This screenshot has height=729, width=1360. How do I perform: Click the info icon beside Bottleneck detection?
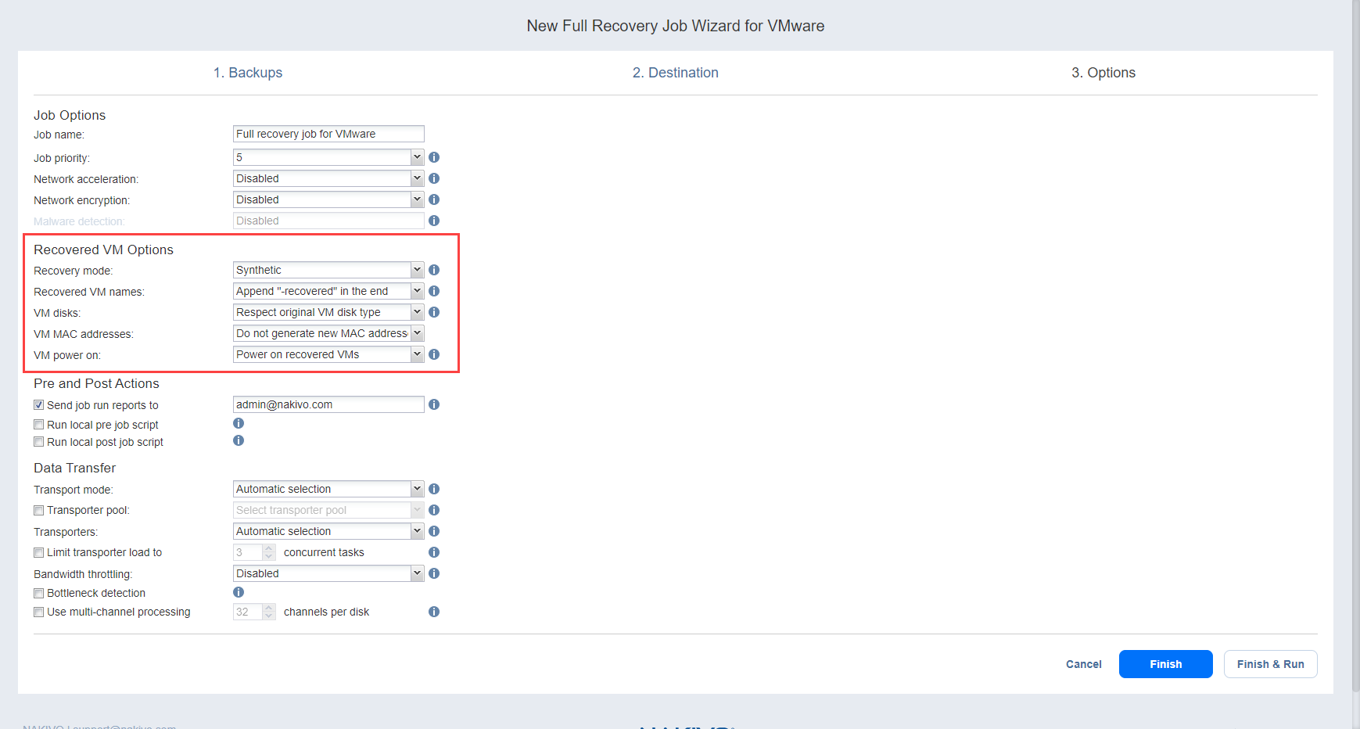pyautogui.click(x=239, y=592)
